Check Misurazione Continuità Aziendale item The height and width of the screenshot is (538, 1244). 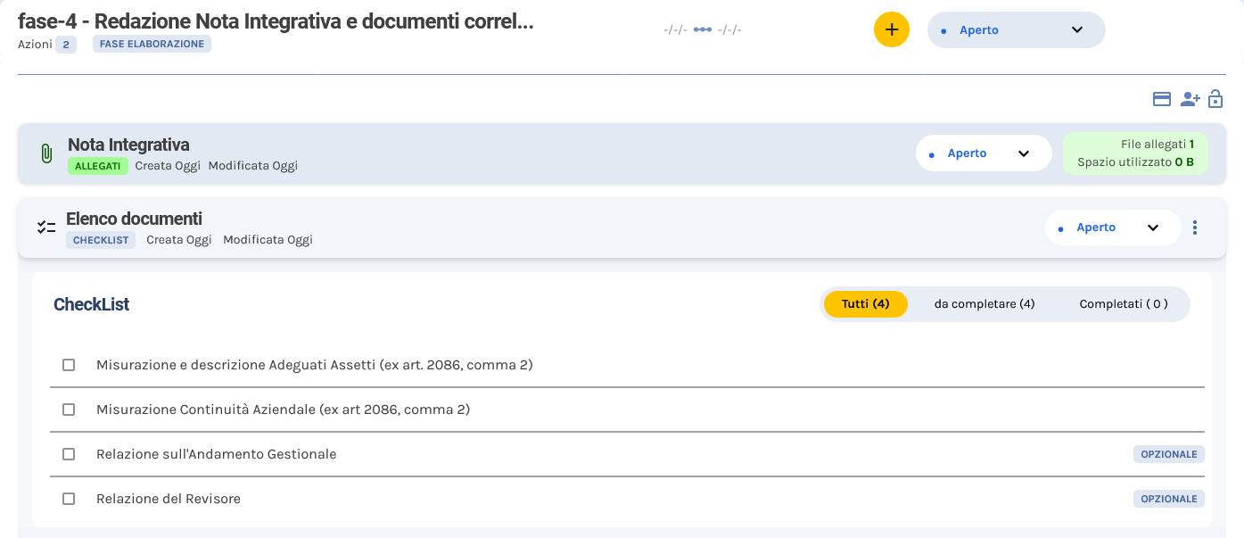click(x=69, y=410)
